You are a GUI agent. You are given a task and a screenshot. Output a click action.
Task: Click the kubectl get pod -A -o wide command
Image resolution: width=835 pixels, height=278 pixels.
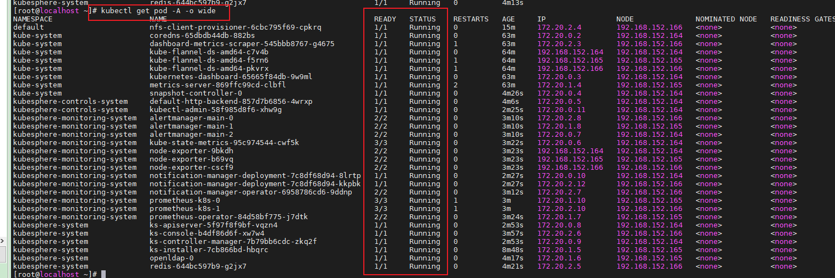(159, 11)
